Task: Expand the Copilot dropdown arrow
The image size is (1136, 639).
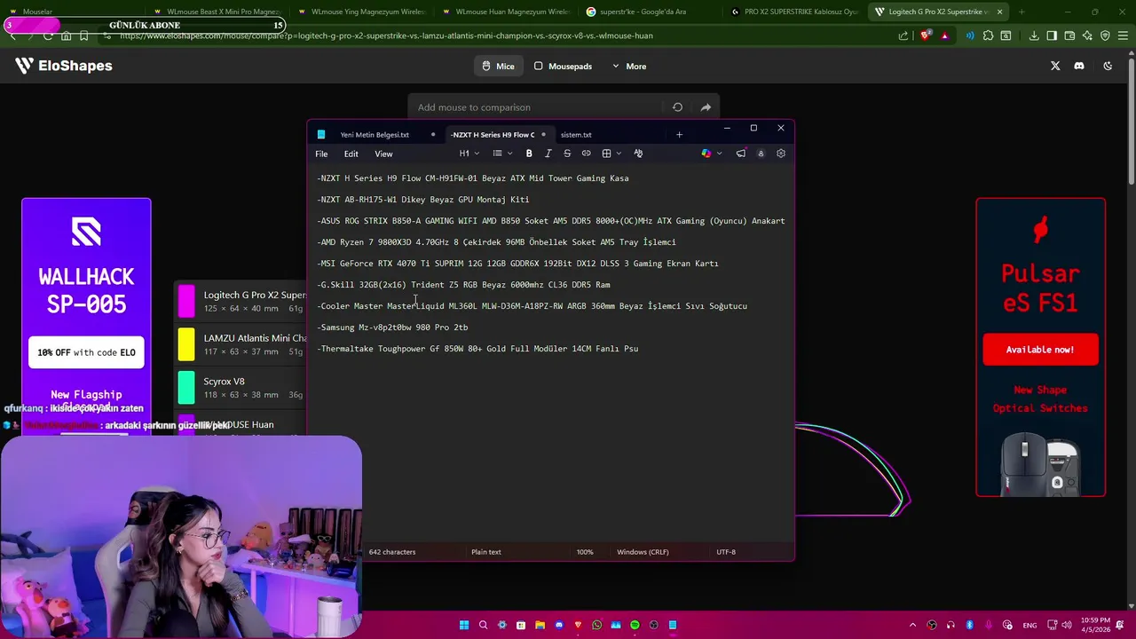Action: [x=719, y=154]
